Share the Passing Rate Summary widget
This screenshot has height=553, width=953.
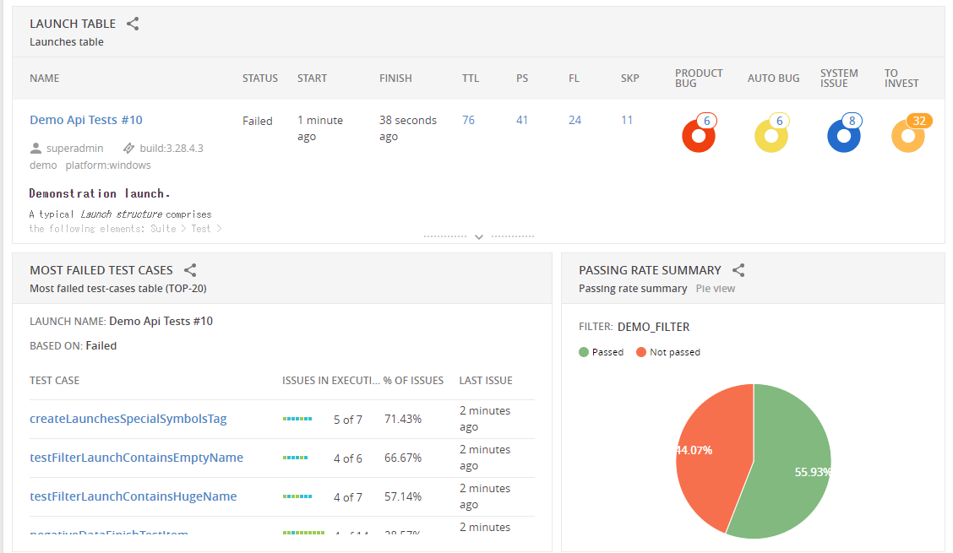pyautogui.click(x=738, y=270)
